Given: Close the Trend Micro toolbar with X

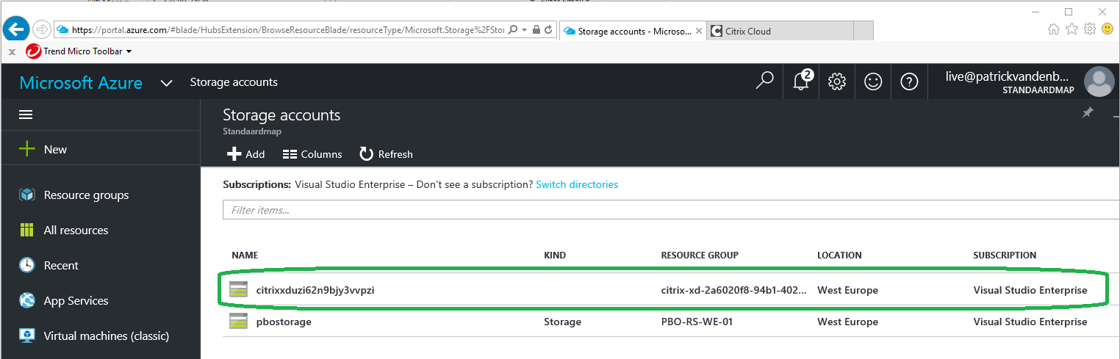Looking at the screenshot, I should (12, 52).
